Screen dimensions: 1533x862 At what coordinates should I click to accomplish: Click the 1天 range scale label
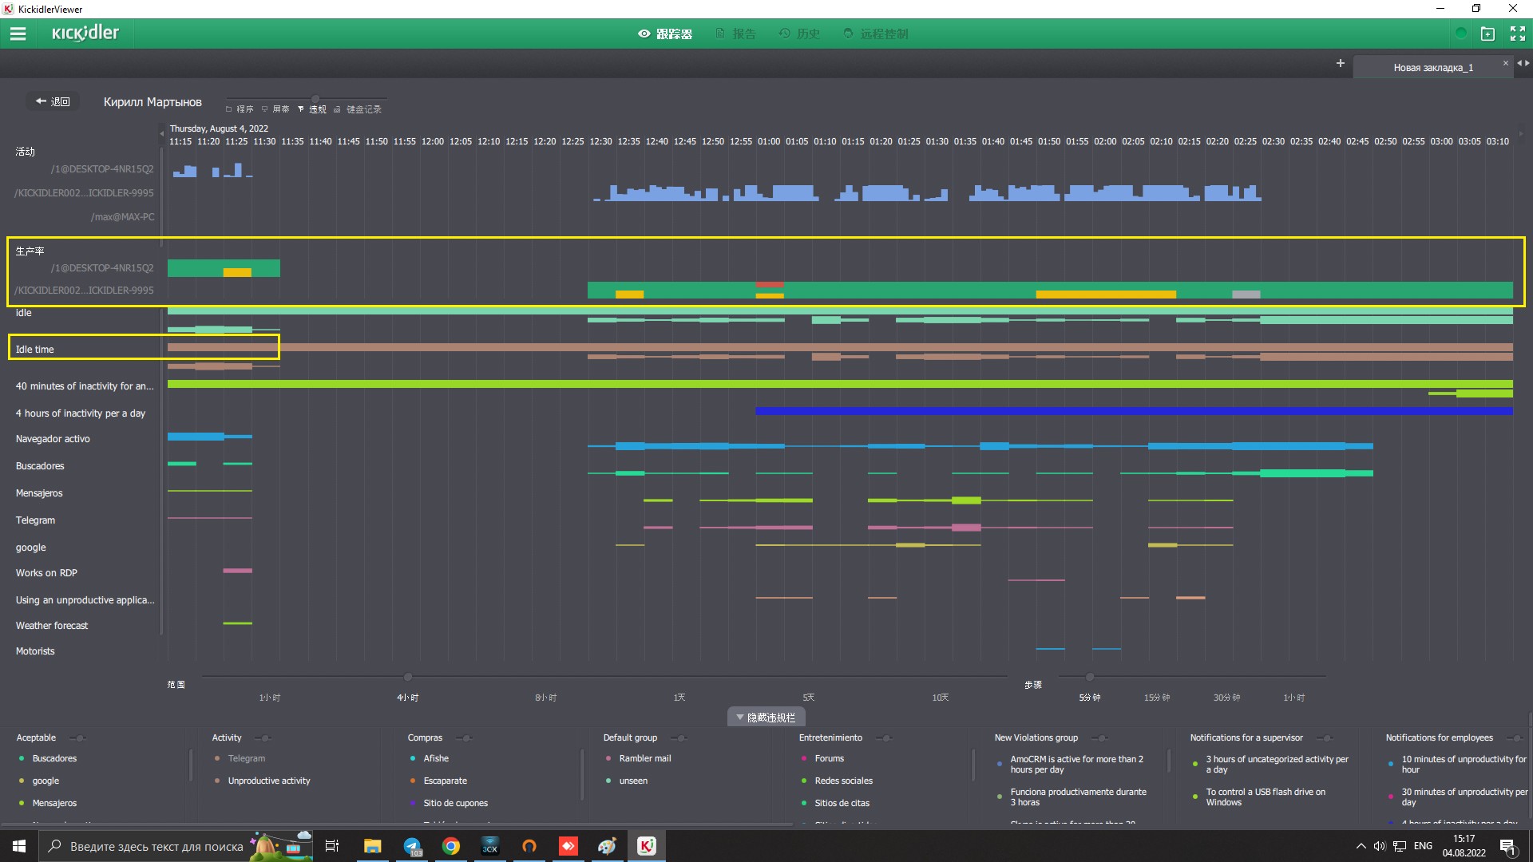[x=679, y=698]
